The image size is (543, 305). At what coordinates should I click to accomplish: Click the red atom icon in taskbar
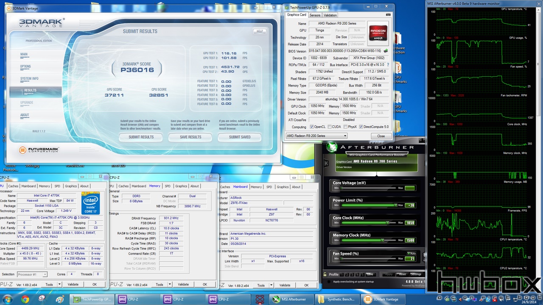tap(260, 299)
